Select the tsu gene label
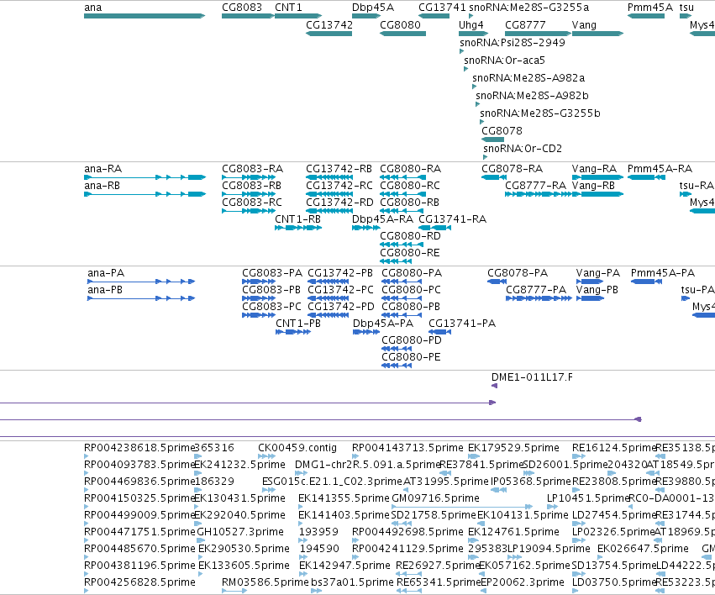The image size is (715, 595). click(686, 8)
